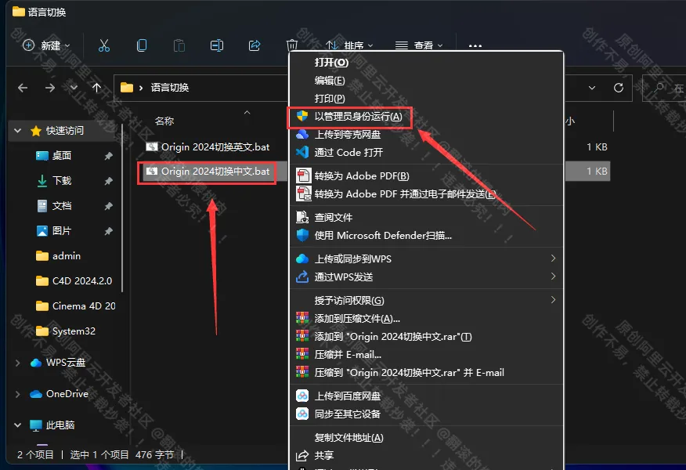Click the search box magnifier
This screenshot has width=686, height=470.
coord(659,88)
